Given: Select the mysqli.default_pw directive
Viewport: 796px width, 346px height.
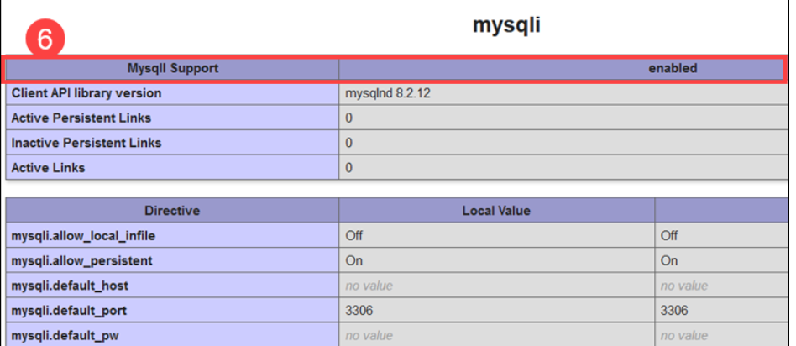Looking at the screenshot, I should (65, 335).
